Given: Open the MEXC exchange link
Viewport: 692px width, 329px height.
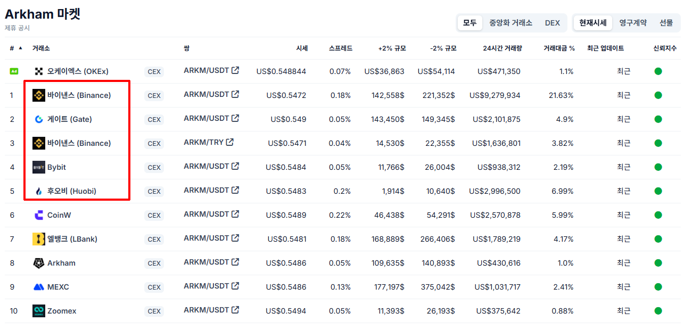Looking at the screenshot, I should [x=58, y=287].
